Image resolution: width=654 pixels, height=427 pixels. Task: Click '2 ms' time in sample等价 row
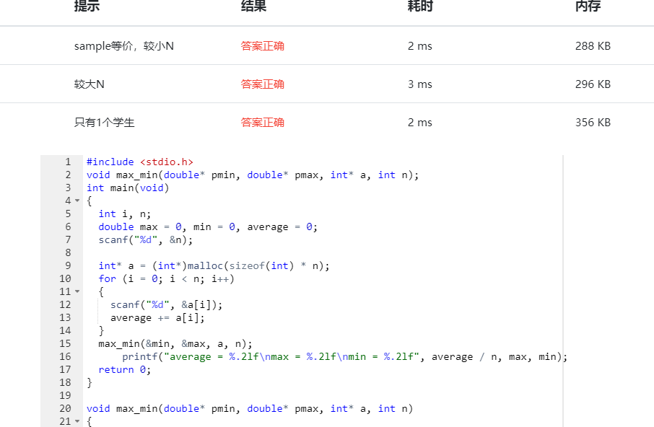420,46
